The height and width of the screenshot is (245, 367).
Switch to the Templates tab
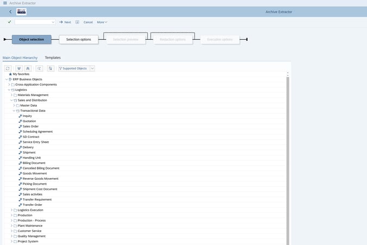[53, 58]
